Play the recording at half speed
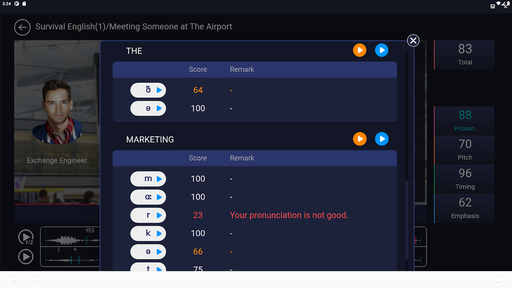The image size is (512, 288). point(26,237)
